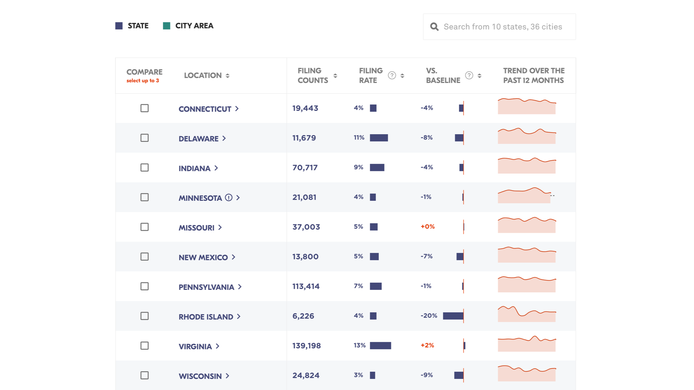Screen dimensions: 694x390
Task: Check the Connecticut compare checkbox
Action: [x=144, y=108]
